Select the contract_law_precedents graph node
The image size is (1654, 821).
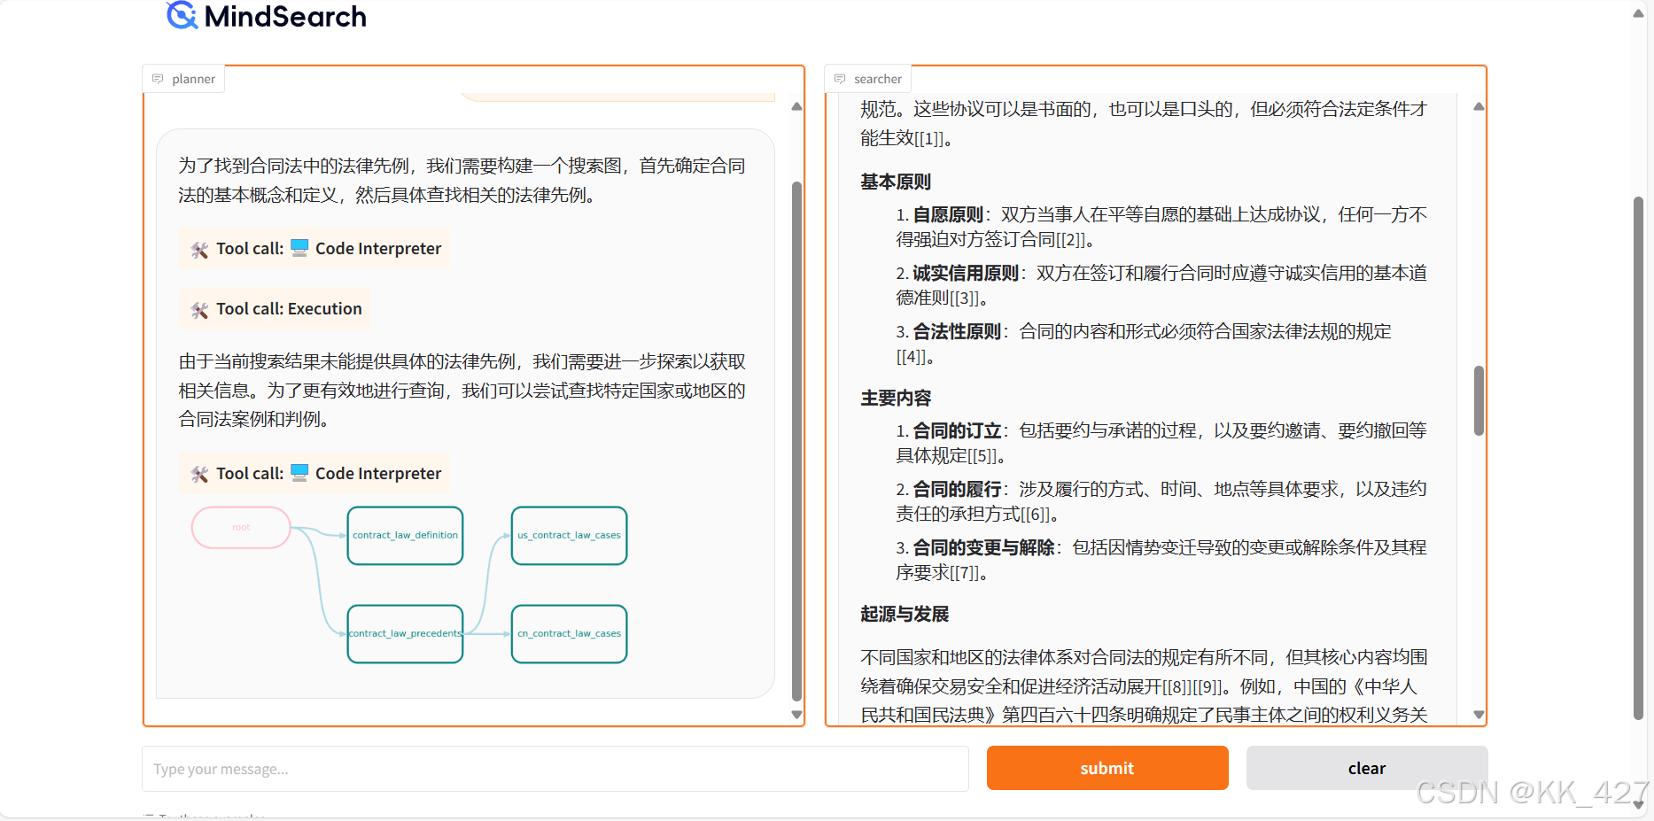(x=405, y=633)
